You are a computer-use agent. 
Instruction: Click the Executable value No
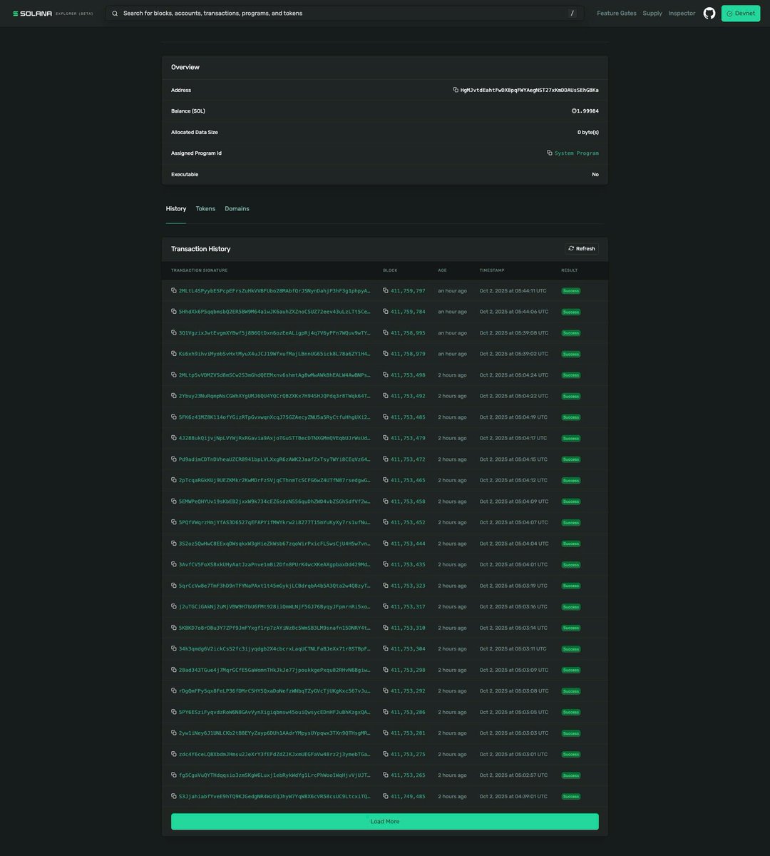click(595, 174)
